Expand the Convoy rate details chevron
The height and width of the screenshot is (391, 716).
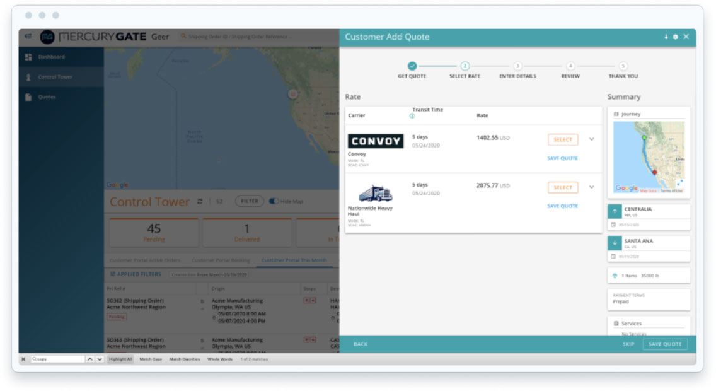pyautogui.click(x=591, y=139)
